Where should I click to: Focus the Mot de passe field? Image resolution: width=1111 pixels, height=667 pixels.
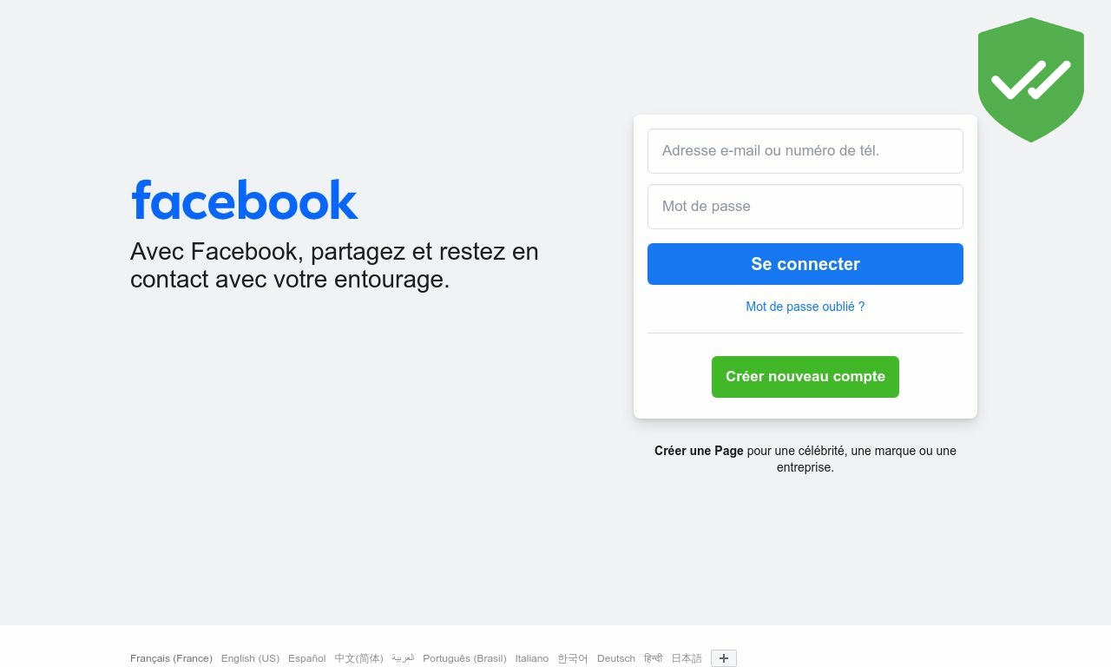tap(805, 207)
